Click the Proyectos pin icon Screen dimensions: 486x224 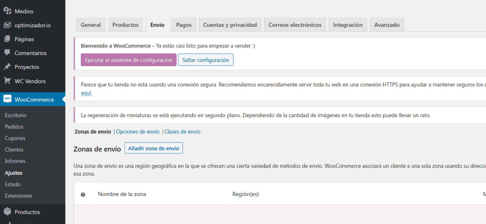[x=7, y=67]
